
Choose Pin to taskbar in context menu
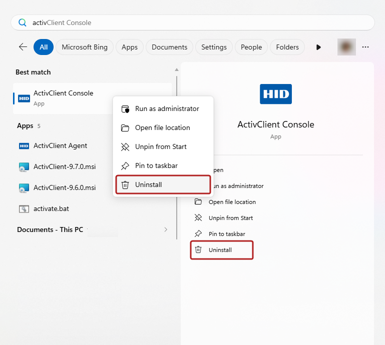pyautogui.click(x=163, y=166)
